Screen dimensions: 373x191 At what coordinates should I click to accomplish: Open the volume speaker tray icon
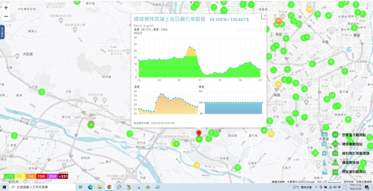(x=335, y=187)
